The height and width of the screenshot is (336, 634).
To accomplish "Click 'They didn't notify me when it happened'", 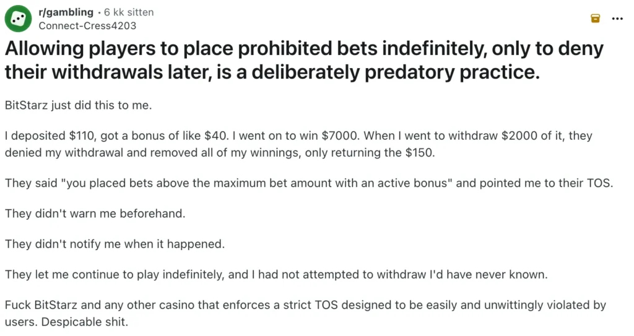I will coord(115,244).
